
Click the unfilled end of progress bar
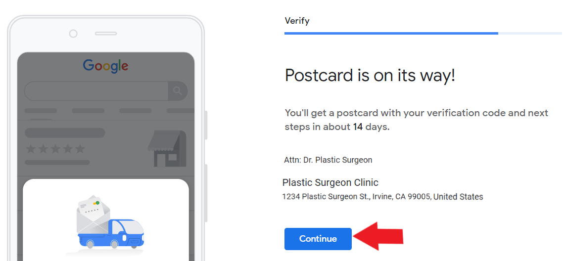click(x=529, y=33)
